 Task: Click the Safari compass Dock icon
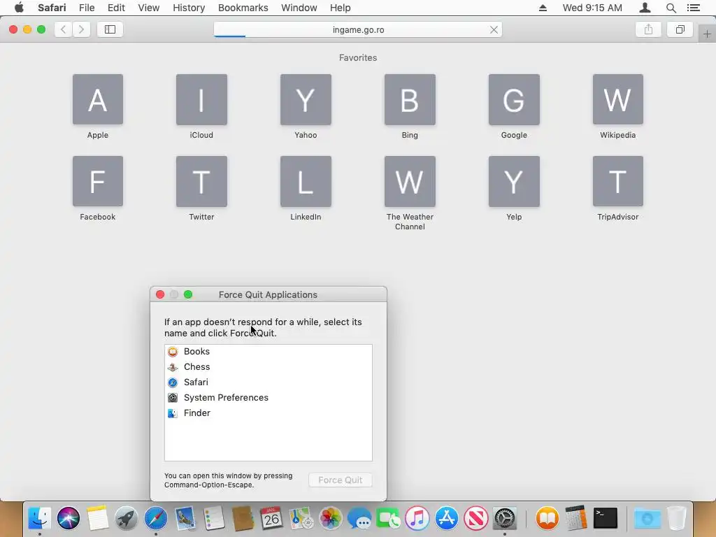point(156,518)
